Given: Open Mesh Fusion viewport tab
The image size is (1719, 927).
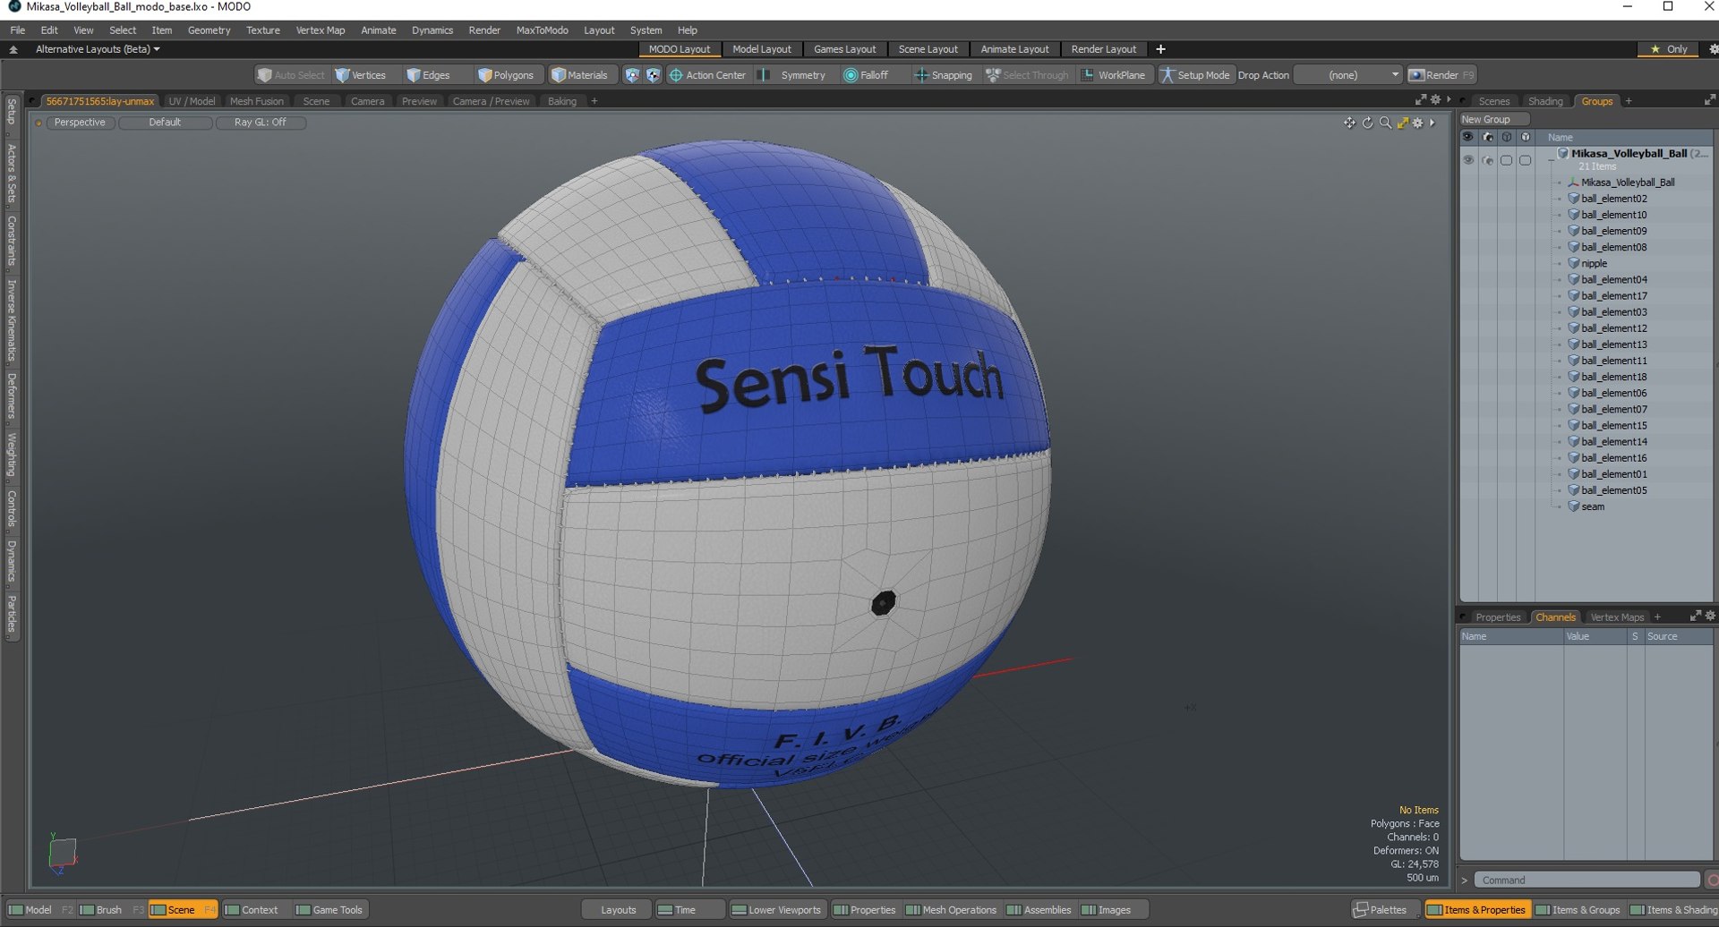Looking at the screenshot, I should coord(256,101).
